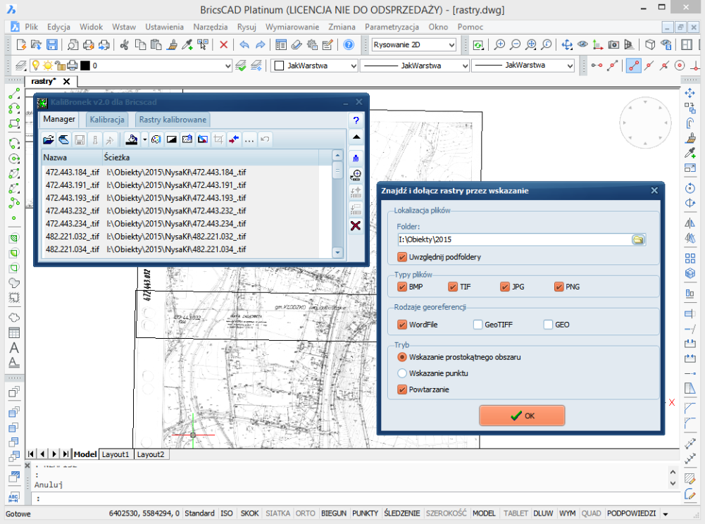Switch to the 'Rastry kalibrowane' tab
705x524 pixels.
173,120
